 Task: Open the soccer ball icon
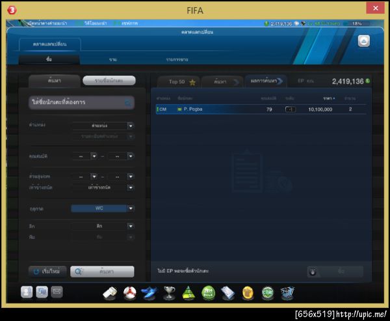pos(129,292)
